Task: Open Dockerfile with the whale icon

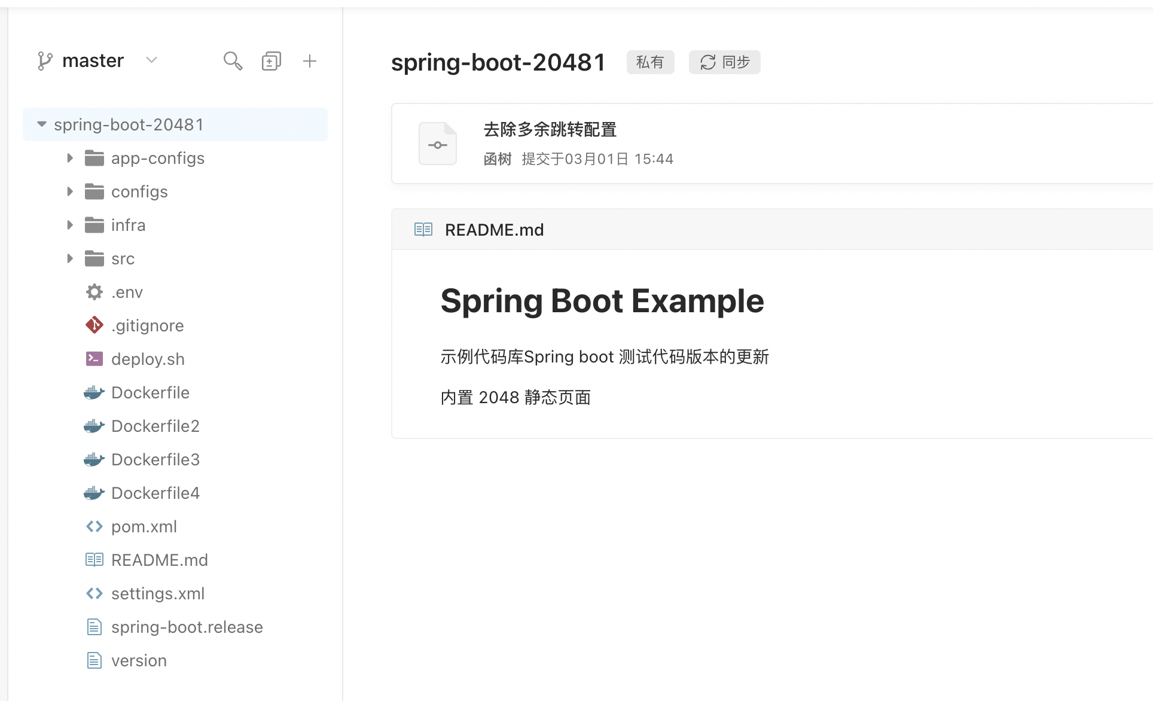Action: coord(150,393)
